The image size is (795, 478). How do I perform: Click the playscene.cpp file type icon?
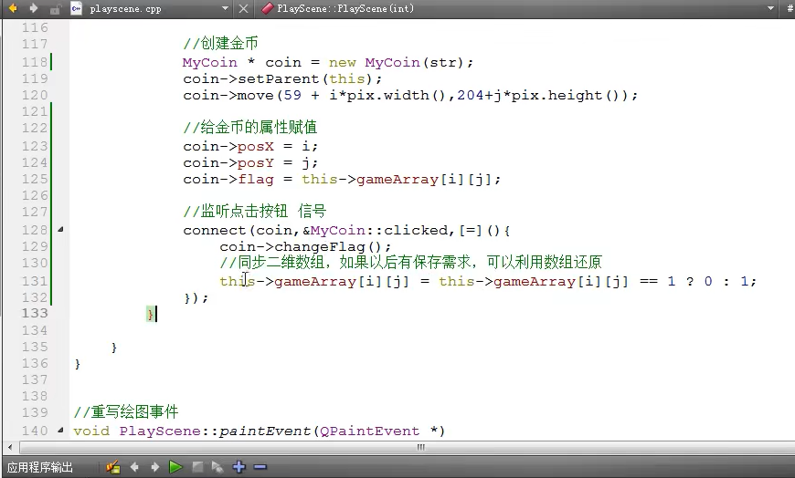(x=76, y=8)
